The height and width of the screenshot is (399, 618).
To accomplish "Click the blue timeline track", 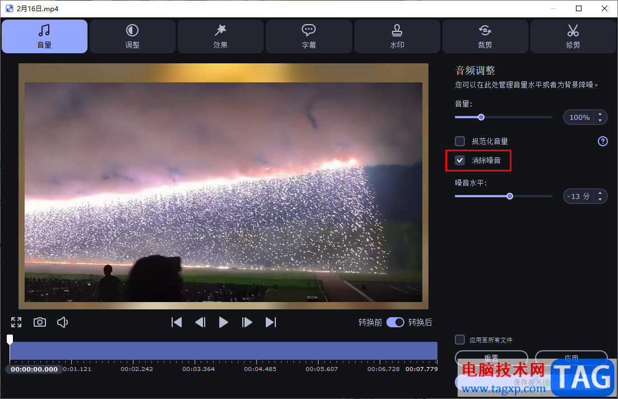I will click(223, 351).
